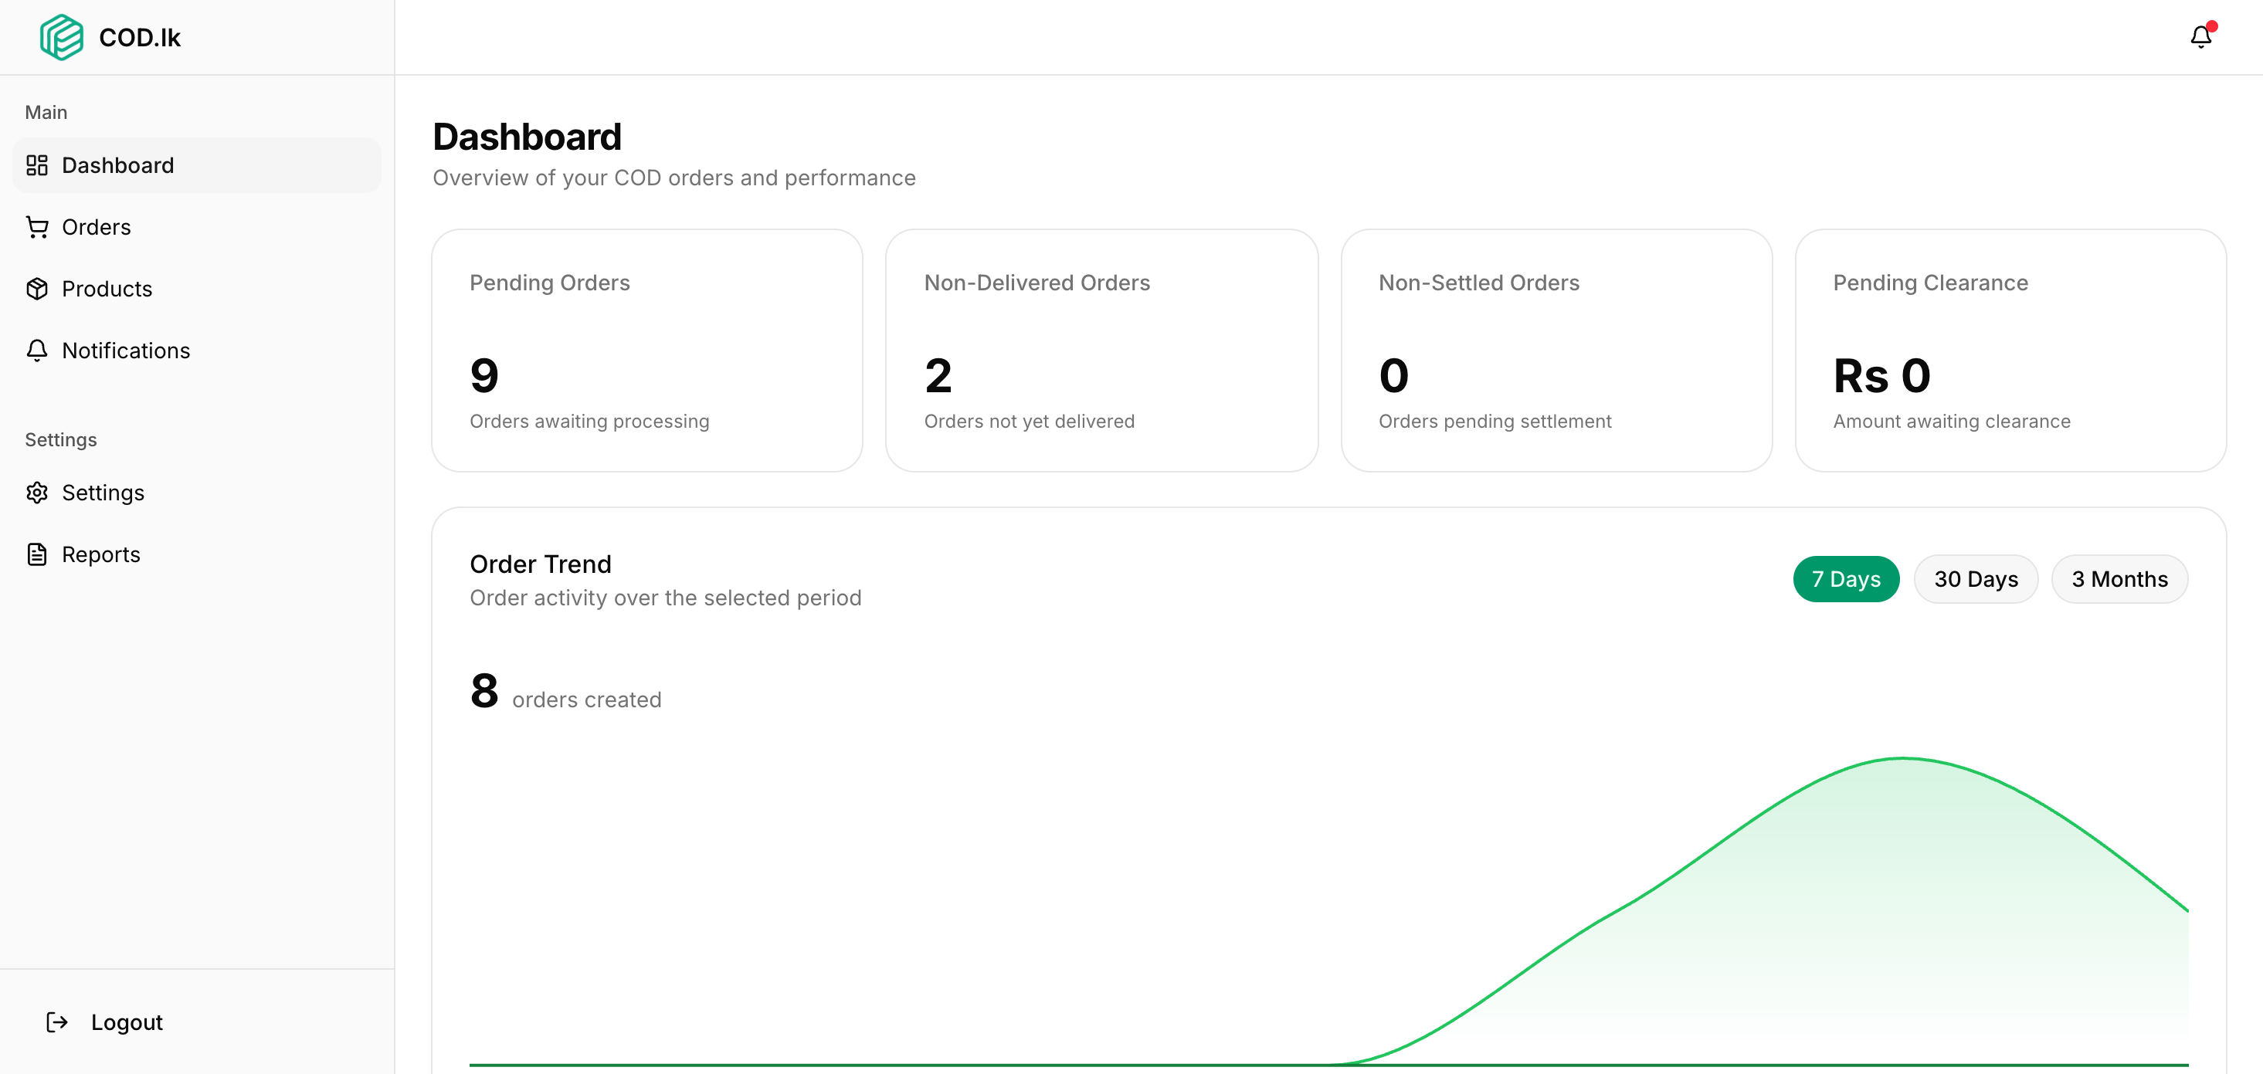2263x1074 pixels.
Task: Click the Notifications bell icon in sidebar
Action: (x=37, y=350)
